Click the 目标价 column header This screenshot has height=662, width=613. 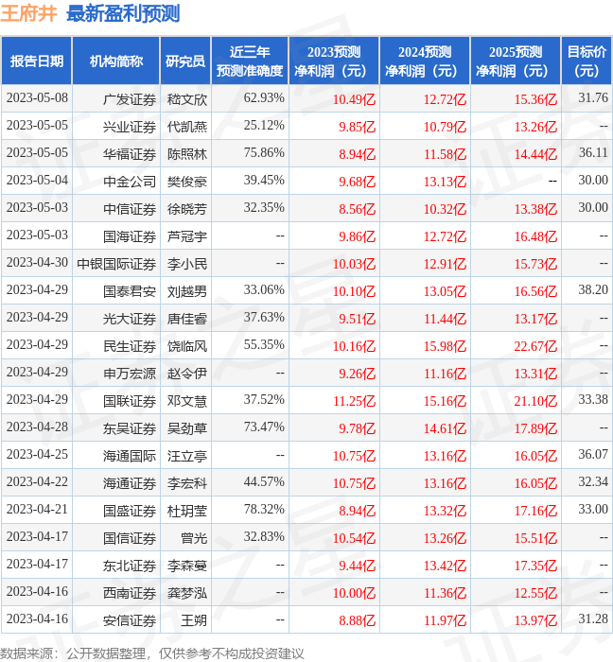pyautogui.click(x=587, y=61)
